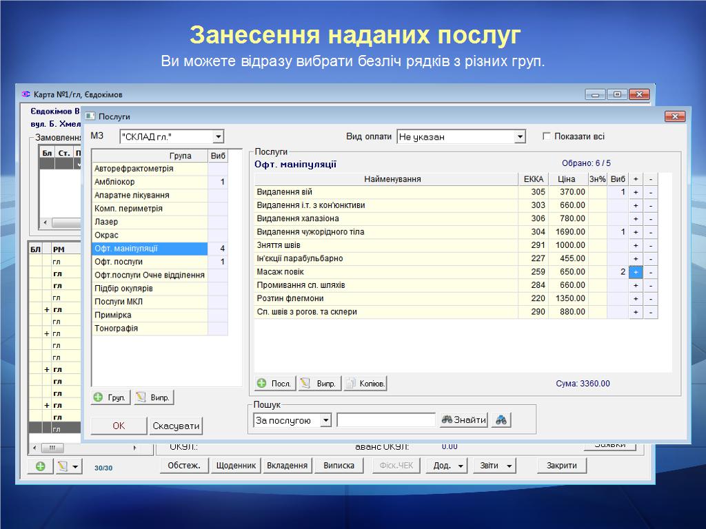706x529 pixels.
Task: Click the edit group 'Випр.' button under group list
Action: tap(153, 397)
